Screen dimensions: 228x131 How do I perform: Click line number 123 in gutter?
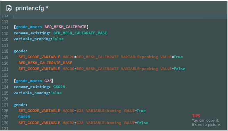tap(5, 81)
